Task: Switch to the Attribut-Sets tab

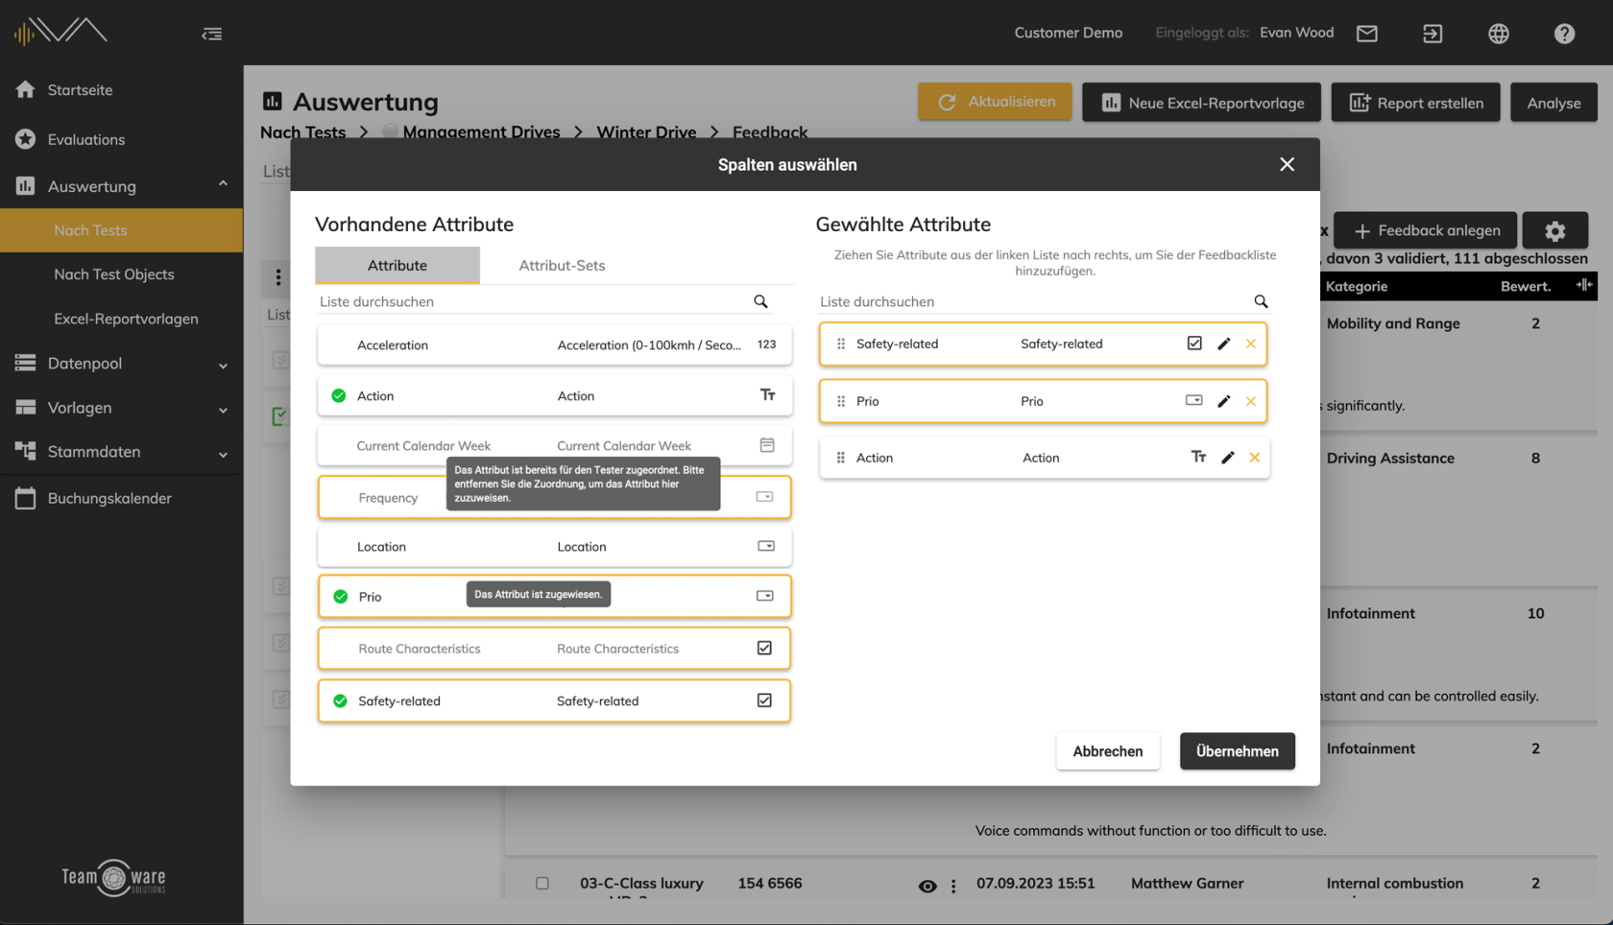Action: [x=562, y=265]
